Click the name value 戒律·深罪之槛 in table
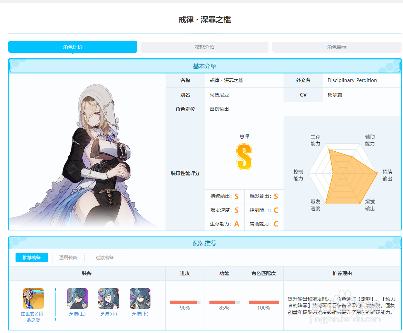The width and height of the screenshot is (403, 333). tap(226, 80)
